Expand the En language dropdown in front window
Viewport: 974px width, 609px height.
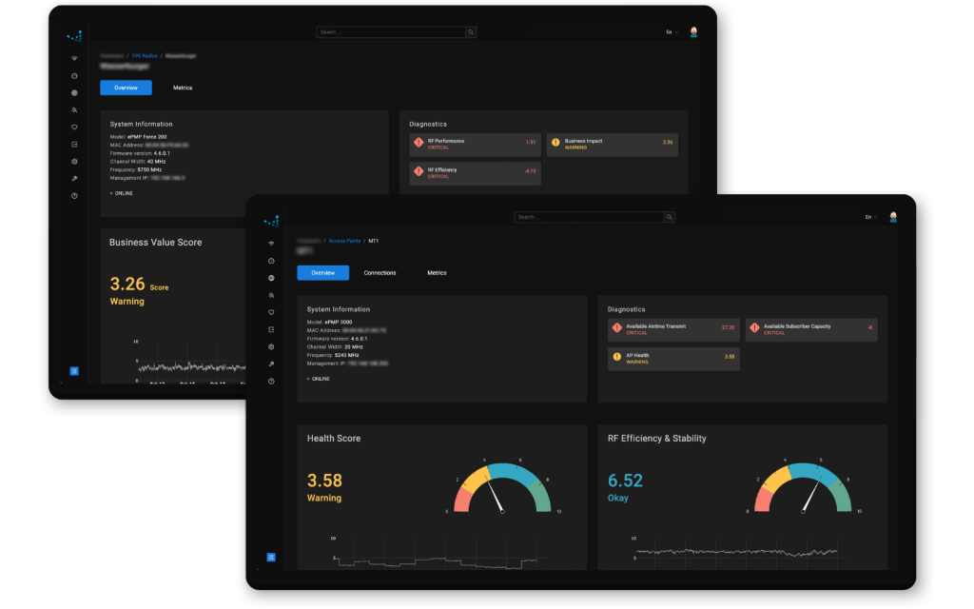coord(870,217)
